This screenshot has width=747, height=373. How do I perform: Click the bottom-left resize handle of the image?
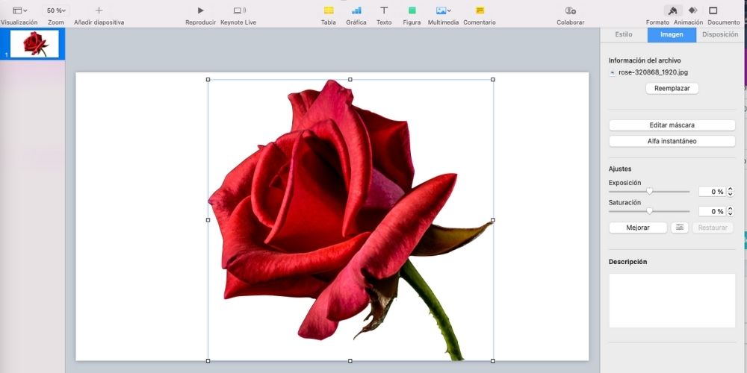[x=208, y=360]
